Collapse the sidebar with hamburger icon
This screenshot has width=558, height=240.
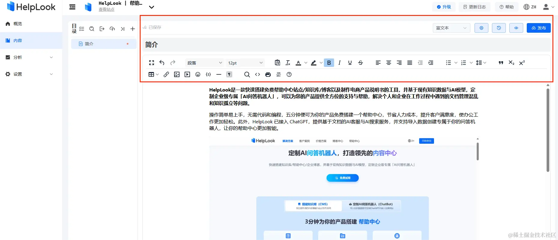(x=72, y=7)
